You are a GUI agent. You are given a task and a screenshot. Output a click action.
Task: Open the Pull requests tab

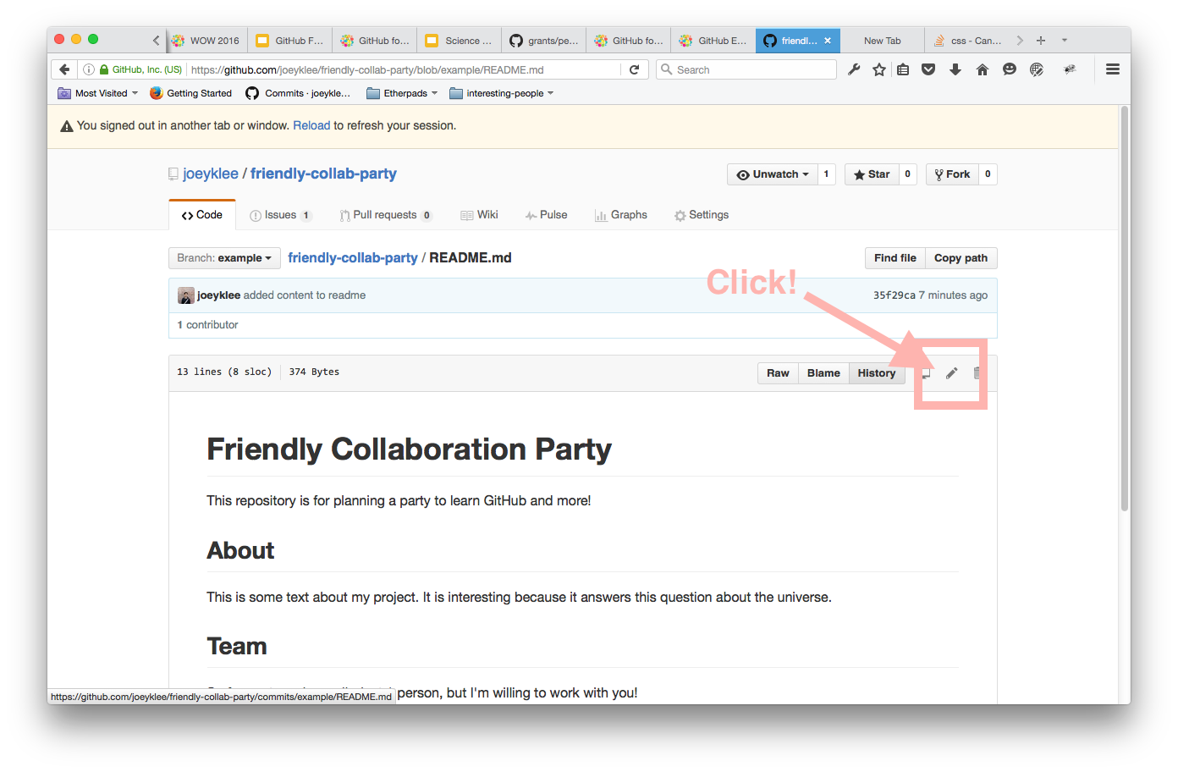click(x=385, y=215)
